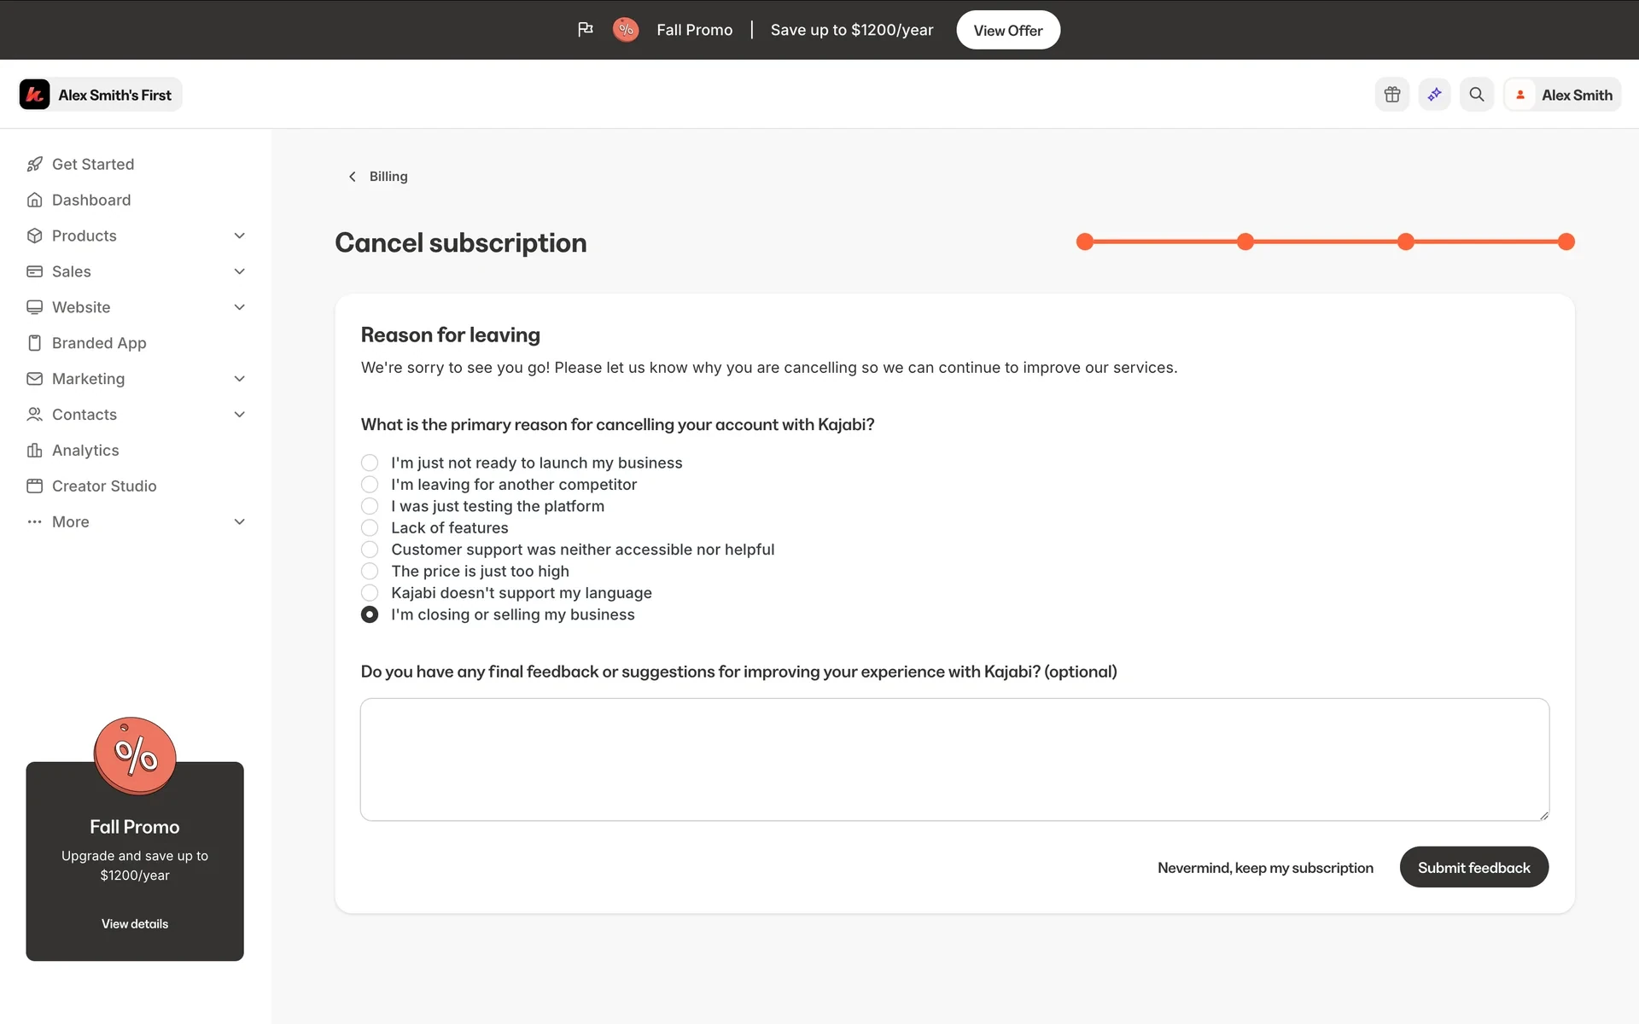Viewport: 1639px width, 1024px height.
Task: Open the AI sparkle assistant icon
Action: (1435, 95)
